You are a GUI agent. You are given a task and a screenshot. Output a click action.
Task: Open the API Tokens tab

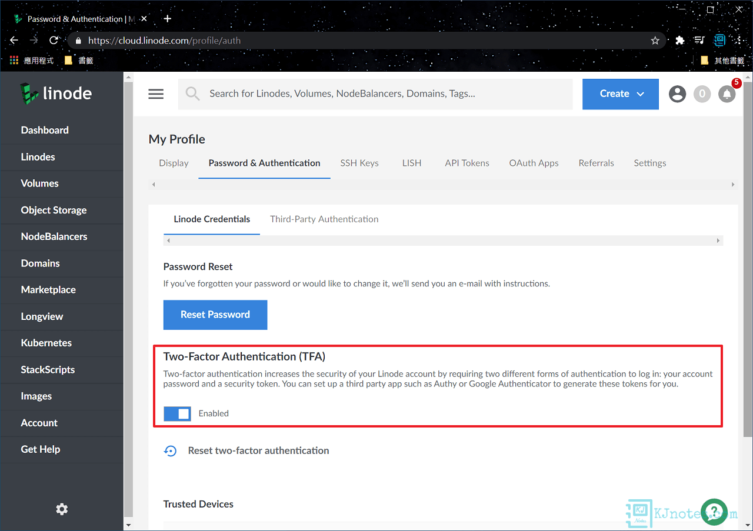click(x=467, y=163)
